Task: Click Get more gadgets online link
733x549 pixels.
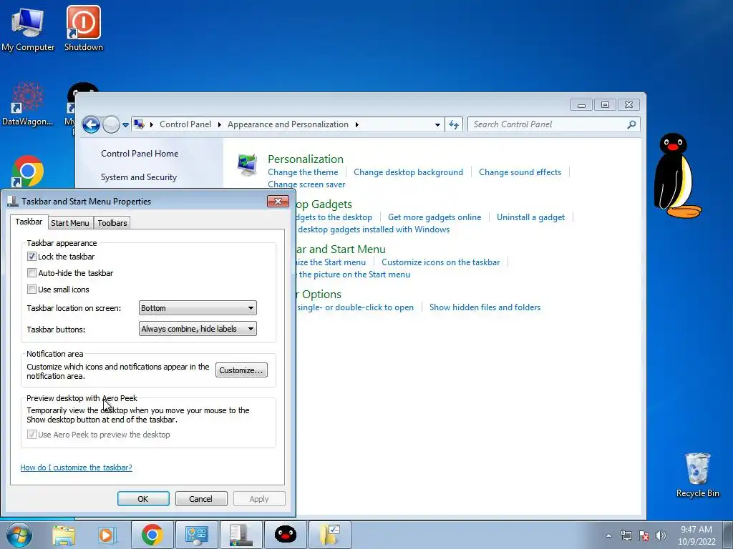Action: point(435,217)
